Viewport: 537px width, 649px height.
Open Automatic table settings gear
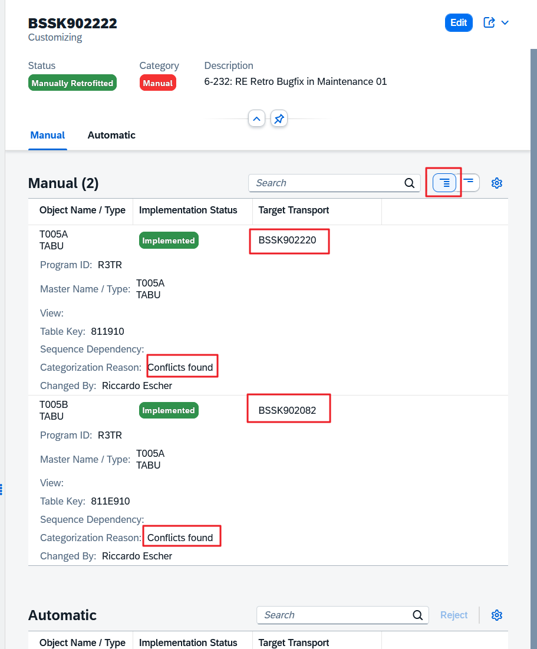point(496,615)
